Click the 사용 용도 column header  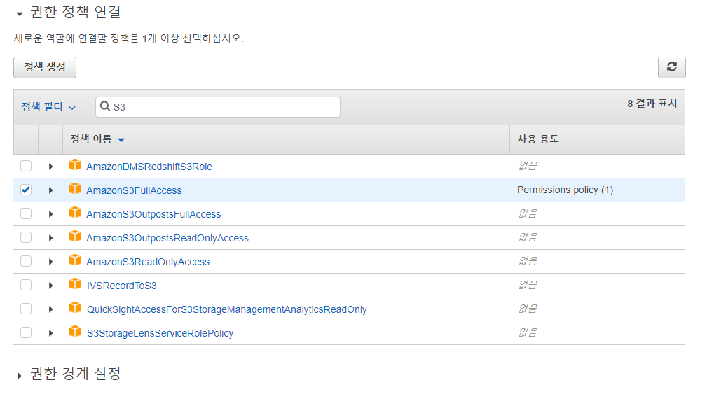[538, 139]
